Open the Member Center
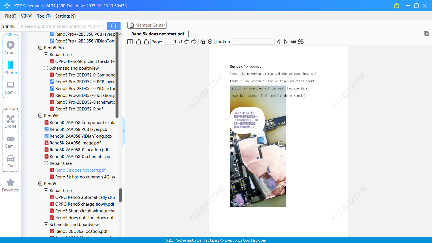Image resolution: width=432 pixels, height=243 pixels. [147, 25]
